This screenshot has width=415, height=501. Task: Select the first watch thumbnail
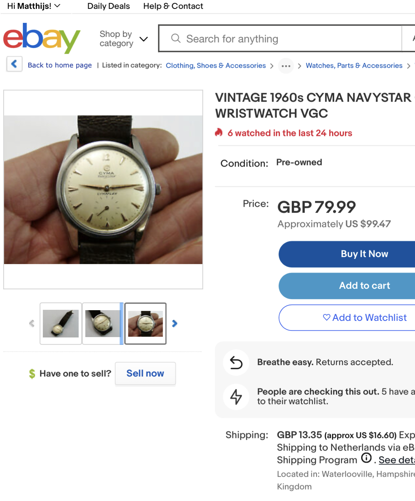[60, 323]
